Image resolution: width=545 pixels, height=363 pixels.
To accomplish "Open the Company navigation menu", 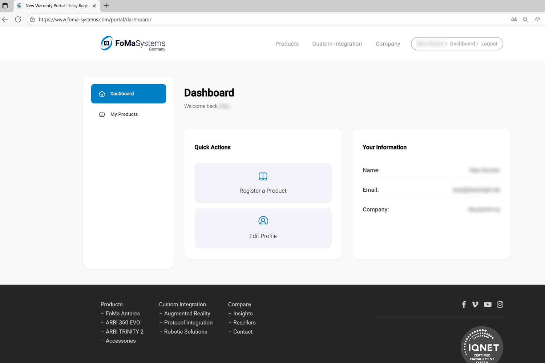I will pyautogui.click(x=388, y=44).
